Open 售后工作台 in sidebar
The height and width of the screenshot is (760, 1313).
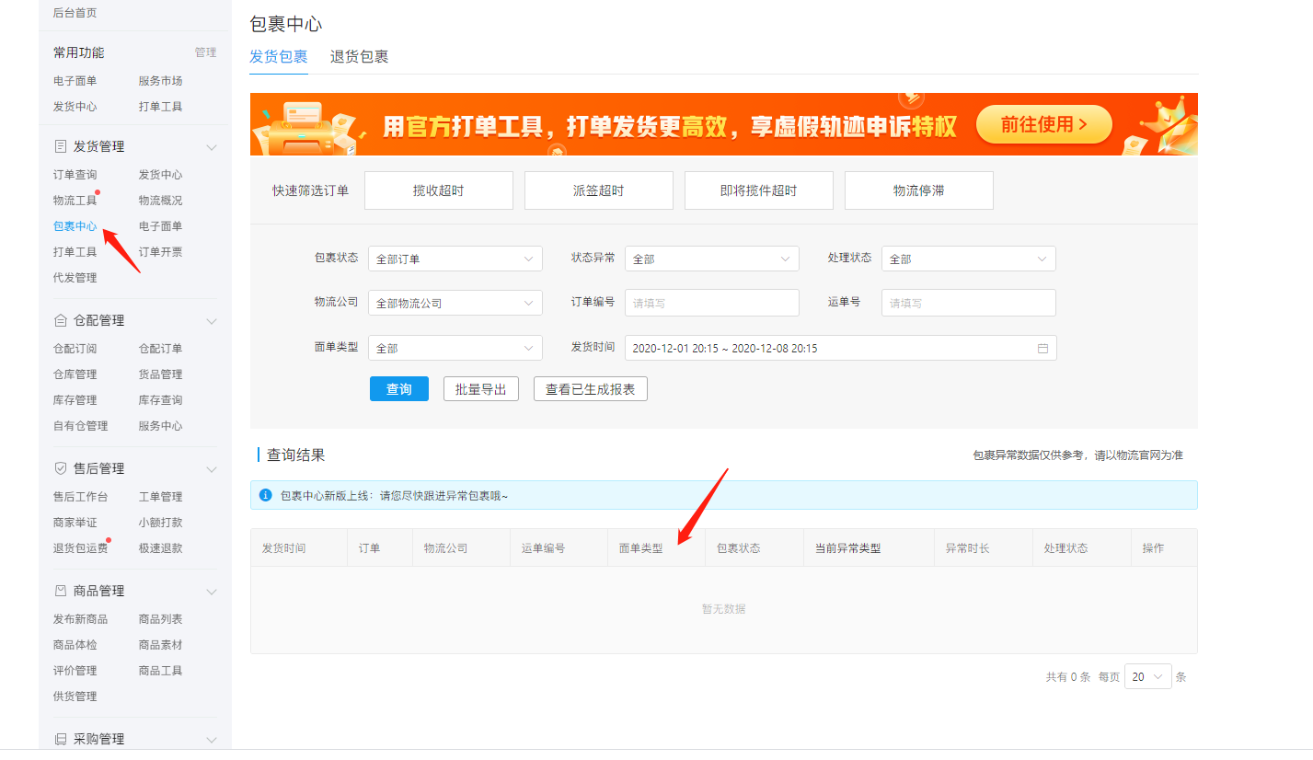81,497
